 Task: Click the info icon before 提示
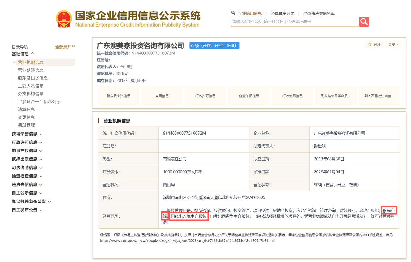click(x=101, y=235)
